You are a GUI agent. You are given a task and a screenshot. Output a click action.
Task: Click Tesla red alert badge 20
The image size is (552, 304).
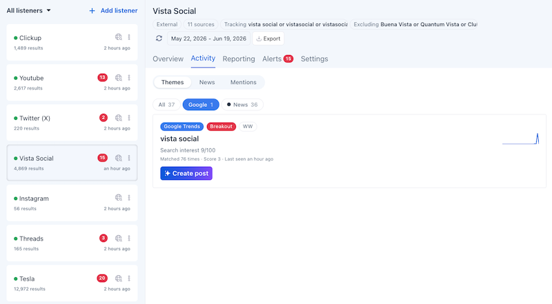(x=102, y=278)
